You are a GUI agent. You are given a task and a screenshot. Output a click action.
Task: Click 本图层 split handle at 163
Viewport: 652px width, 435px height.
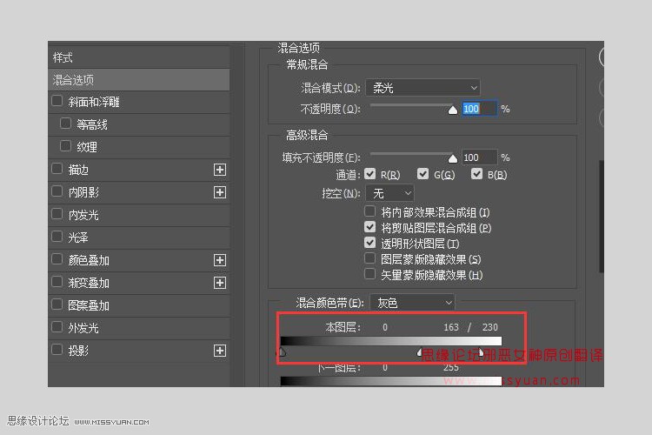tap(419, 352)
